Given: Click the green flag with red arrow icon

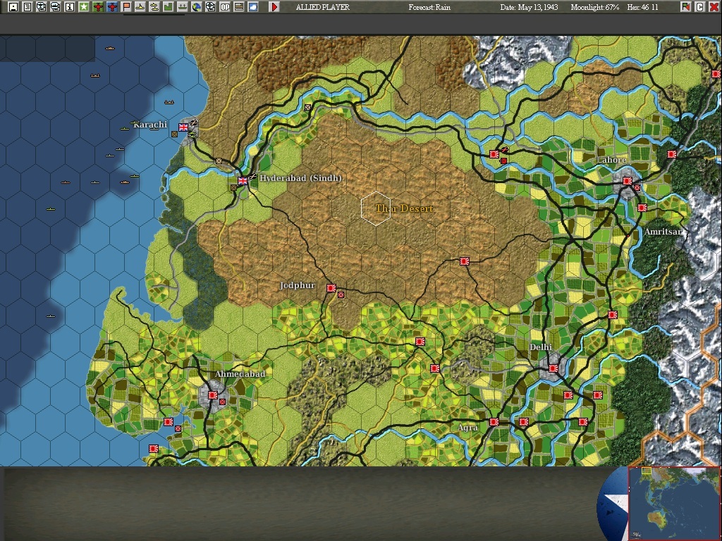Looking at the screenshot, I should [685, 7].
